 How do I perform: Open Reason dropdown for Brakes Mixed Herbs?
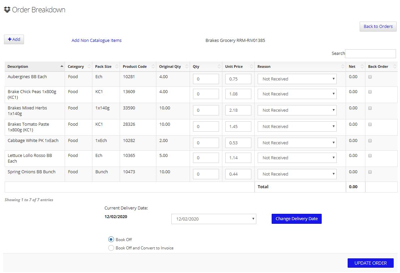(297, 110)
